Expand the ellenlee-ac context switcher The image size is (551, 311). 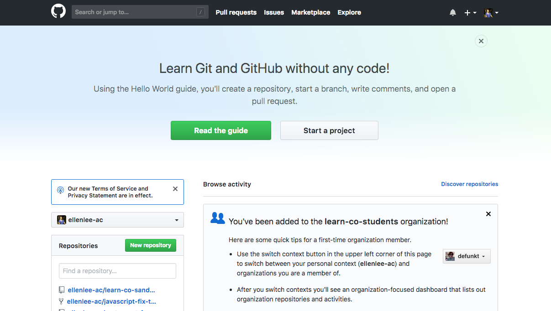tap(117, 220)
